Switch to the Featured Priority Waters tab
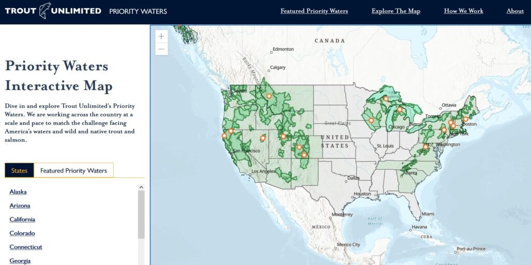The image size is (531, 265). coord(74,170)
